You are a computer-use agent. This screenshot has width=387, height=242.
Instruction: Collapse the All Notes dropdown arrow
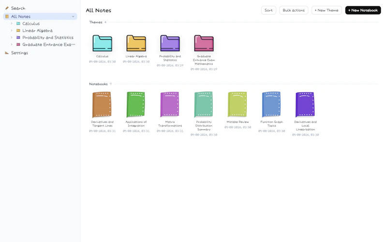coord(73,16)
